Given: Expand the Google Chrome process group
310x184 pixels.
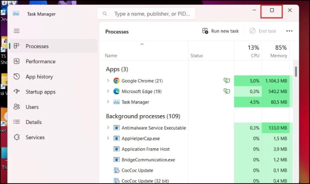Looking at the screenshot, I should pyautogui.click(x=108, y=81).
